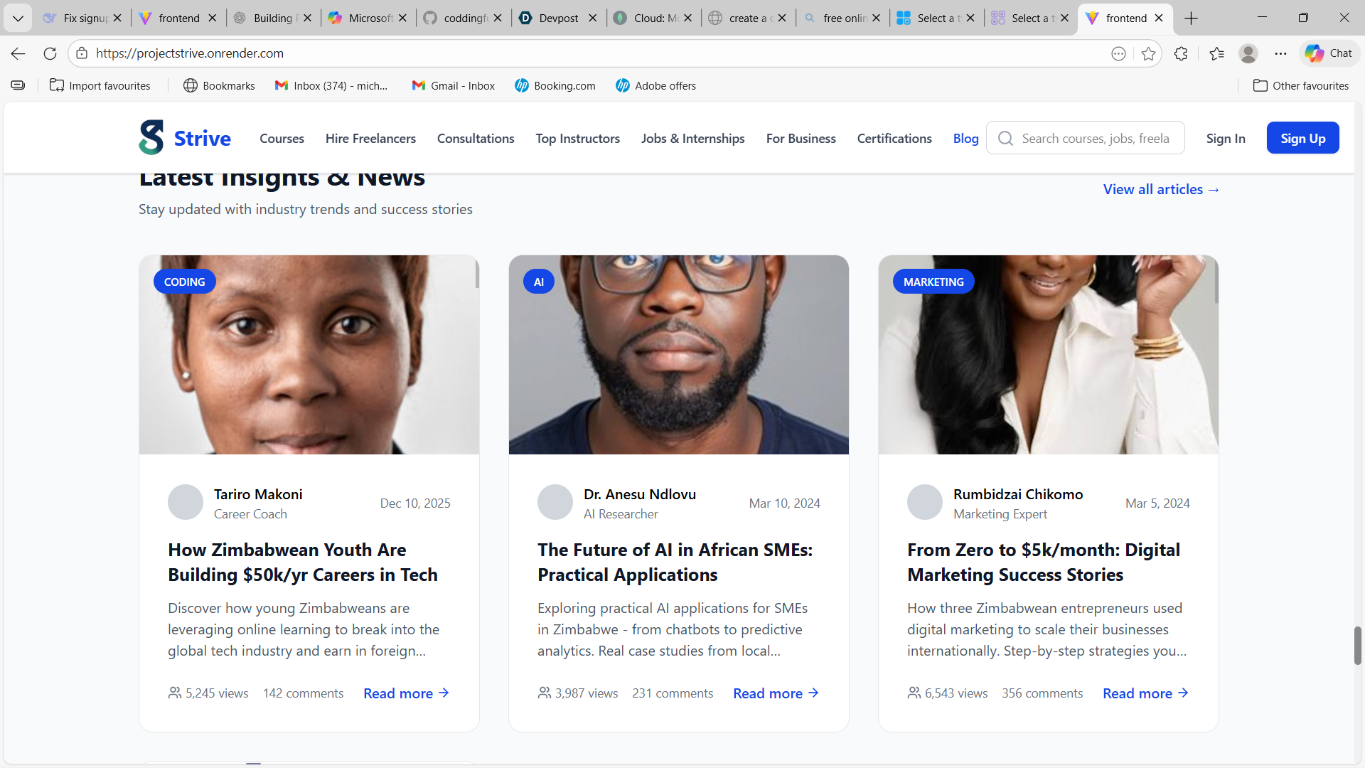Image resolution: width=1365 pixels, height=768 pixels.
Task: Open Jobs & Internships nav item
Action: 692,139
